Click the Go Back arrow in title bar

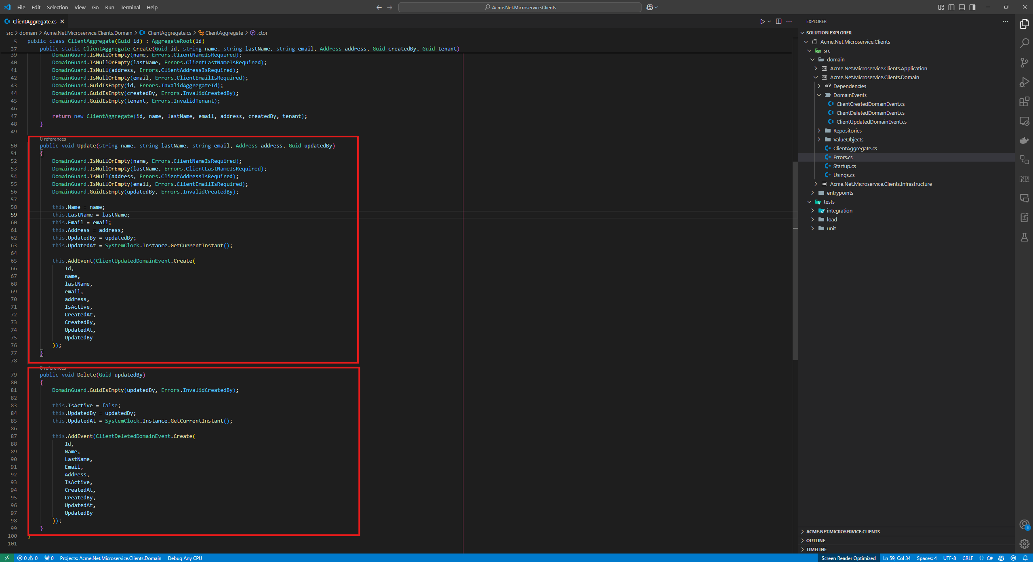379,7
